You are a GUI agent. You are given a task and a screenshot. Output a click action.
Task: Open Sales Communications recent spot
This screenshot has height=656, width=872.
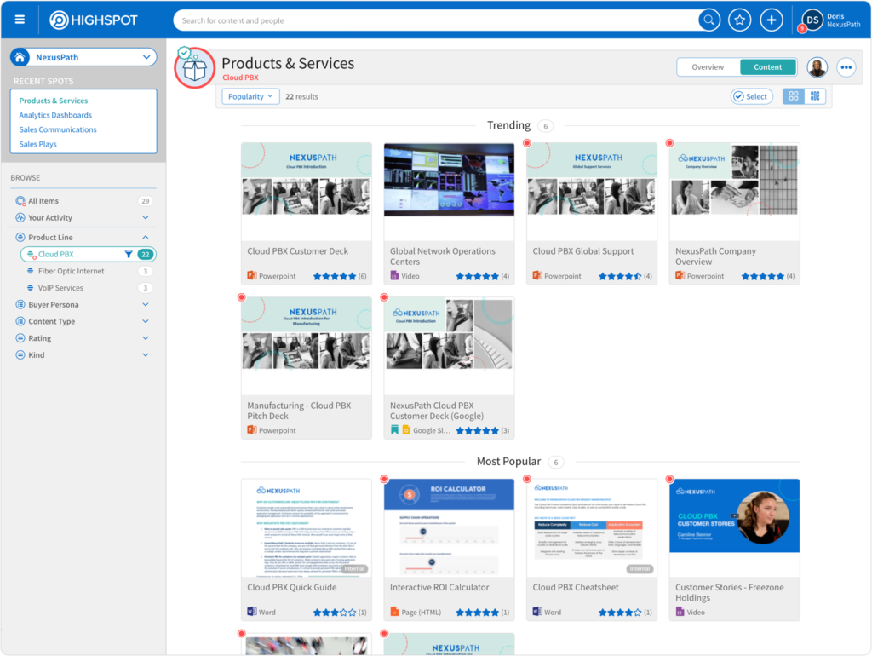(x=58, y=129)
